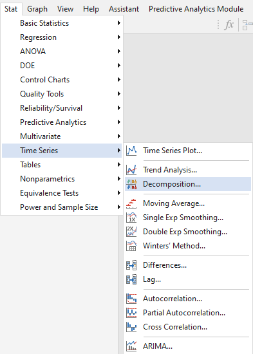Choose Decomposition... from Time Series submenu
The height and width of the screenshot is (354, 253).
tap(188, 184)
